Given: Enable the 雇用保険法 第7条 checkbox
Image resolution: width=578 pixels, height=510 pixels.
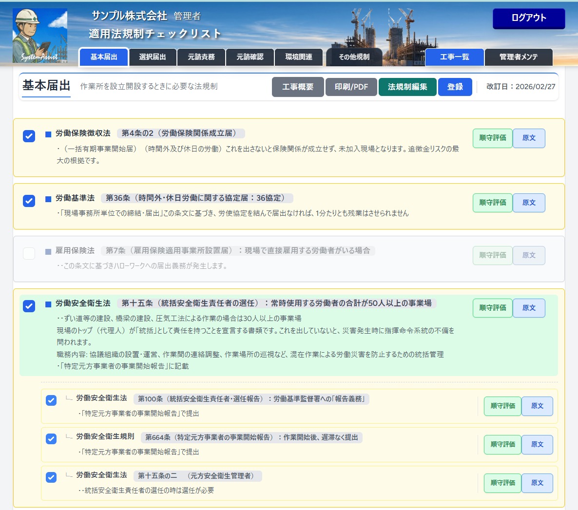Looking at the screenshot, I should [29, 253].
